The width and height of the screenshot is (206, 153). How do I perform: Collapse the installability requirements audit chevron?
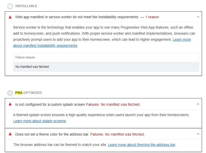(x=198, y=17)
